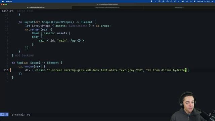Click "dark:bg-gray-950" in class string

(77, 70)
